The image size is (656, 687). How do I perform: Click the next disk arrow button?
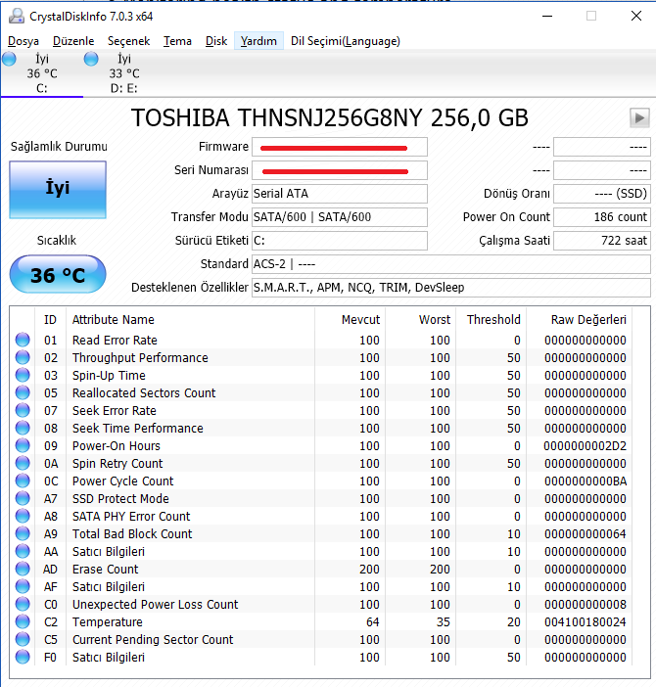pyautogui.click(x=639, y=117)
